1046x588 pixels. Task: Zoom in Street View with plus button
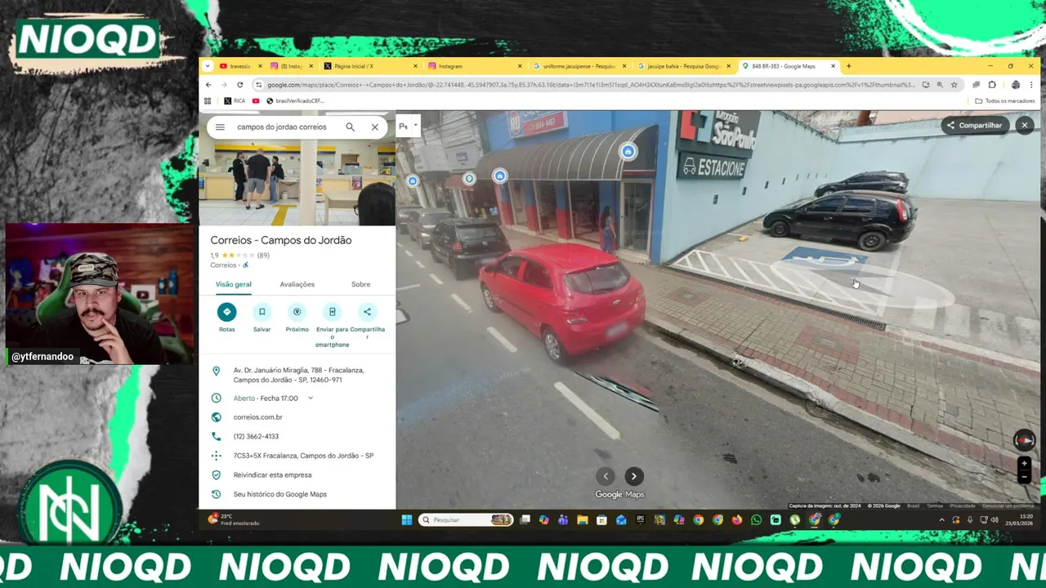[x=1024, y=464]
